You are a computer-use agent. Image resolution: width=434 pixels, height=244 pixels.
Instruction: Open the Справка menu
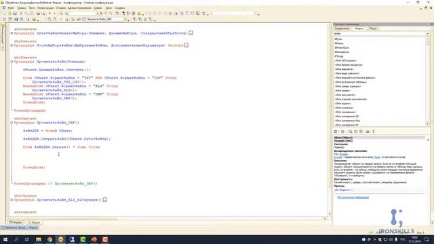[120, 8]
